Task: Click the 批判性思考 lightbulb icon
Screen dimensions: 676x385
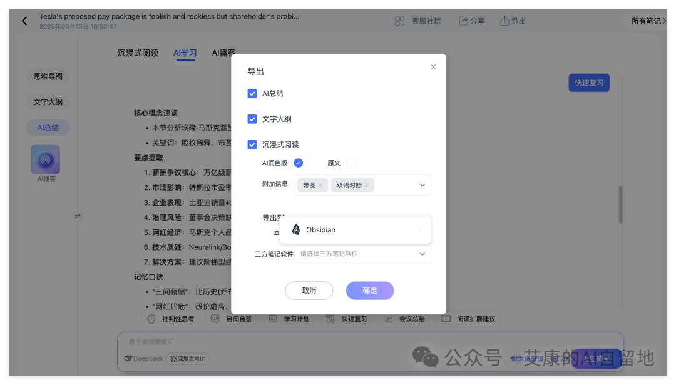Action: point(151,319)
